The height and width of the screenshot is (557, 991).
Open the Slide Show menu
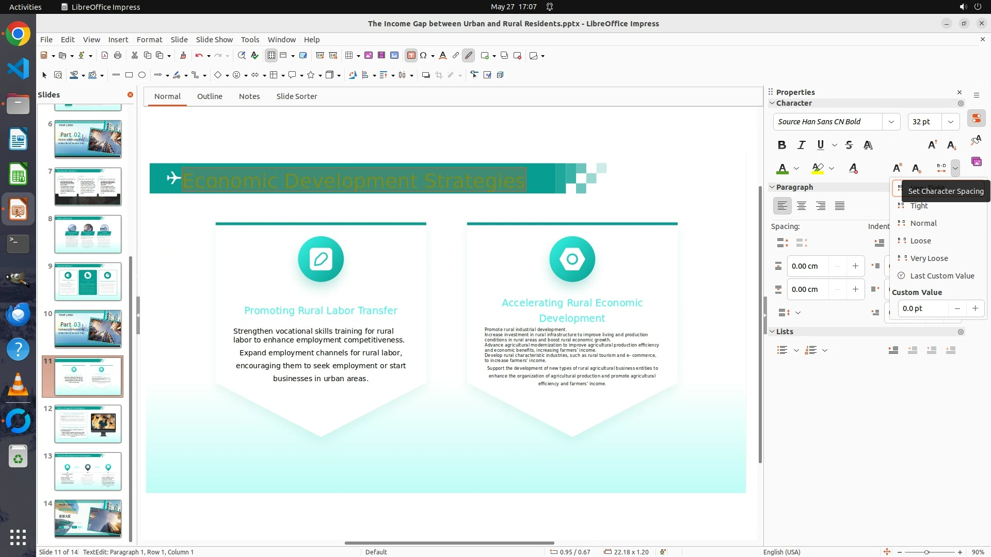click(214, 40)
